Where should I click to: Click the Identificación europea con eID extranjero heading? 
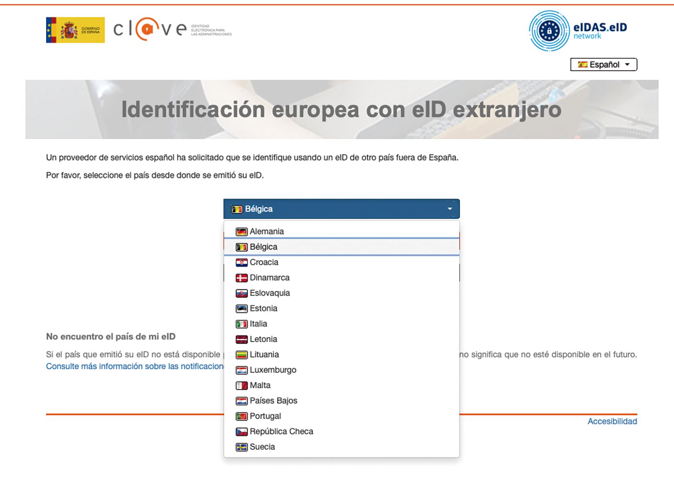point(341,110)
